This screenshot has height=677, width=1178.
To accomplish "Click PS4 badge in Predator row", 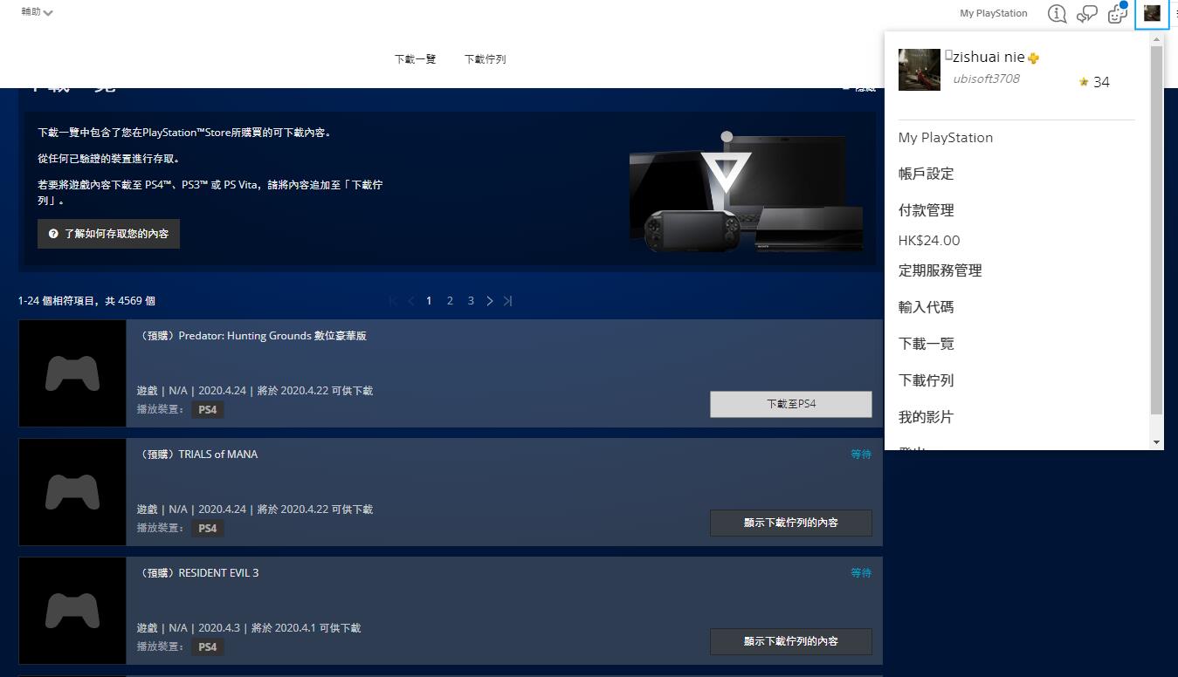I will pos(208,409).
